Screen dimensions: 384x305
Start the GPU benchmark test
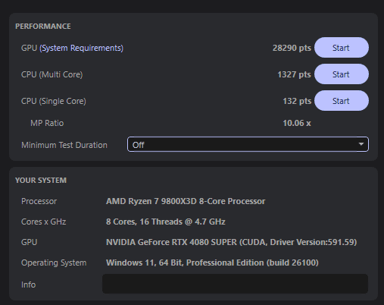342,48
